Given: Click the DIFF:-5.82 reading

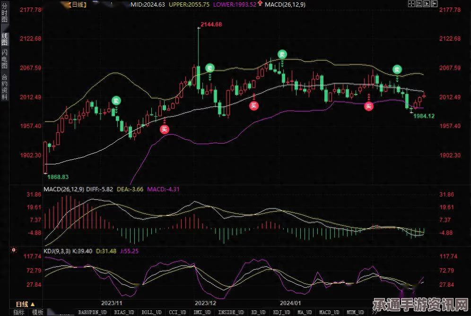Looking at the screenshot, I should [99, 189].
